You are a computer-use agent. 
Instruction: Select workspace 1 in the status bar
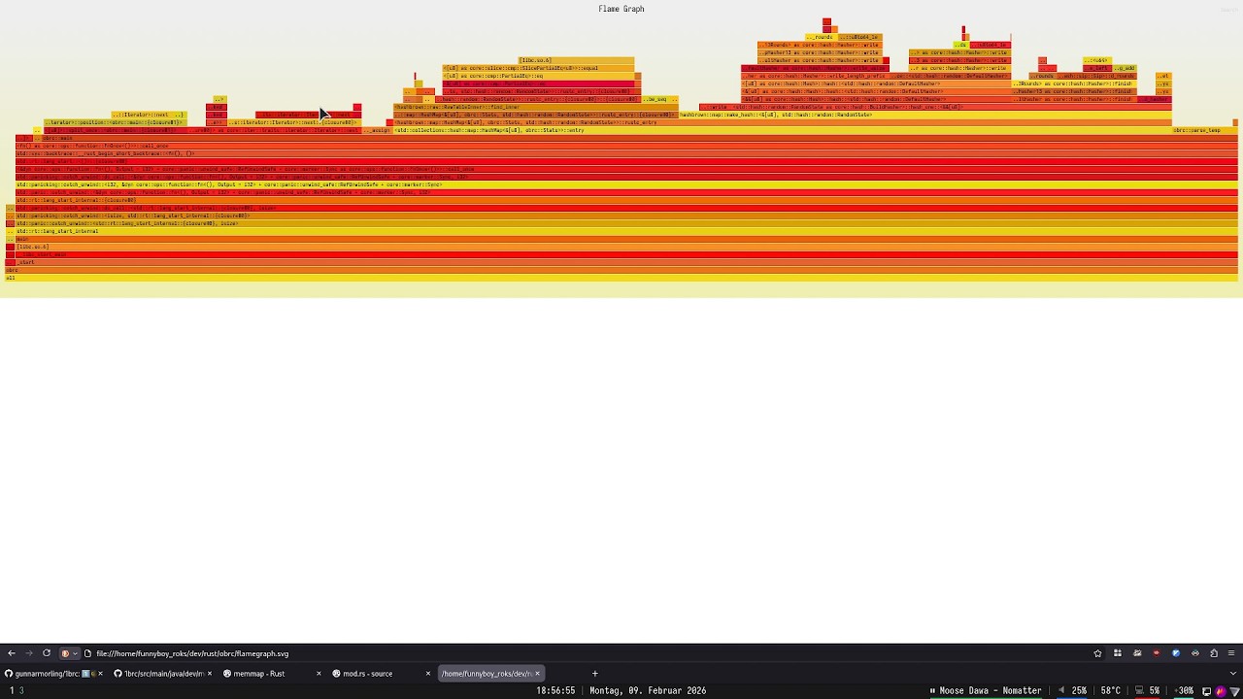coord(12,690)
